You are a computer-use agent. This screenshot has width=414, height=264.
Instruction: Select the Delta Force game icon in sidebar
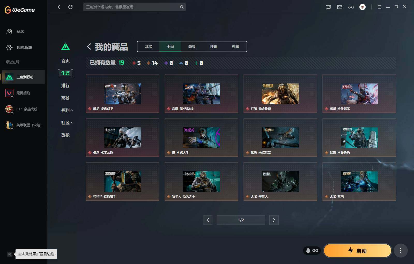pos(10,77)
